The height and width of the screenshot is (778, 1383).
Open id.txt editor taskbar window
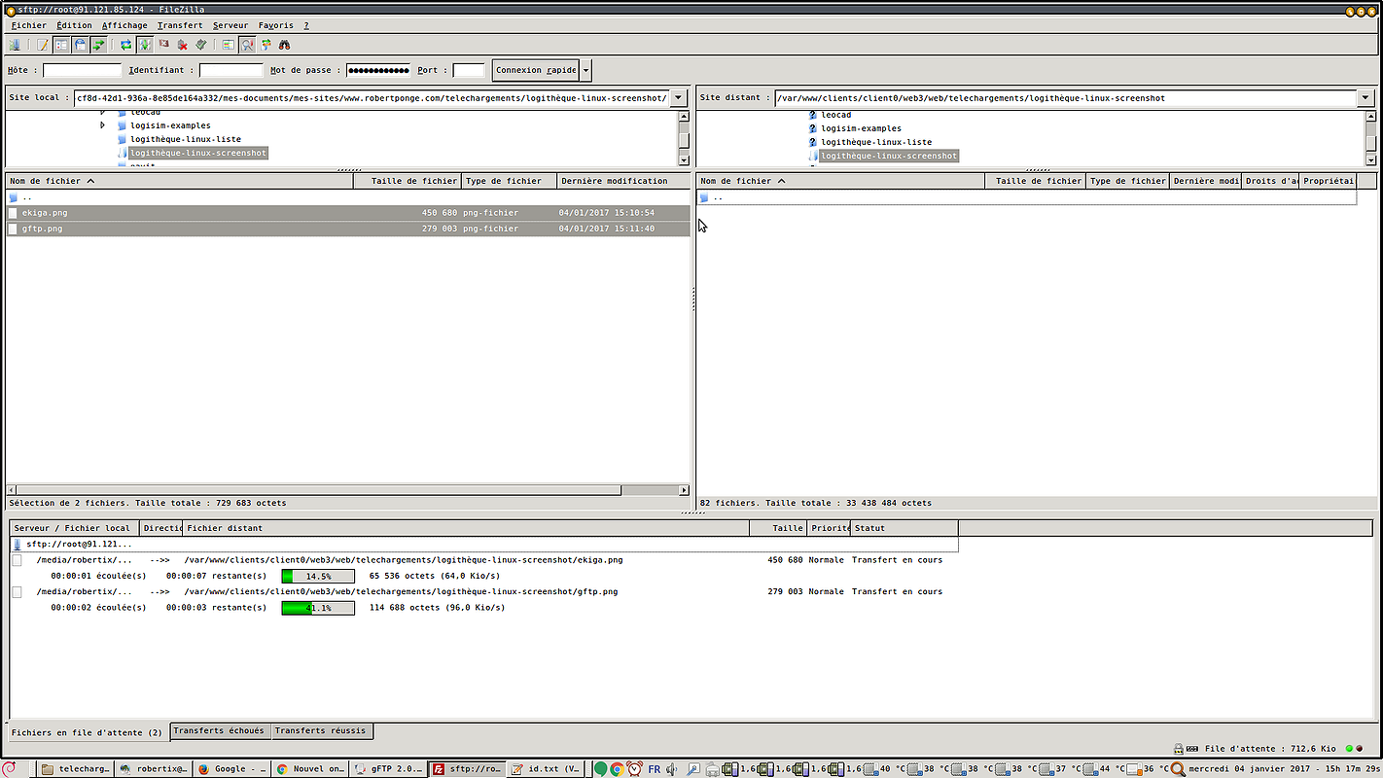point(546,768)
